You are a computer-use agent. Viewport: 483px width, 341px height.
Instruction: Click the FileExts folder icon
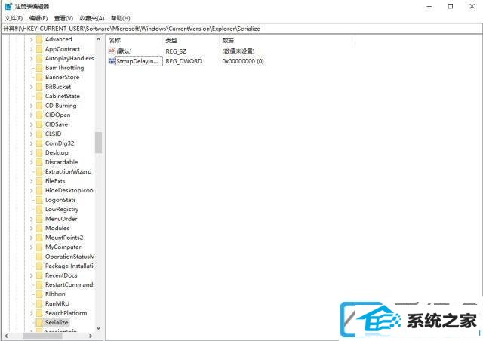click(39, 181)
